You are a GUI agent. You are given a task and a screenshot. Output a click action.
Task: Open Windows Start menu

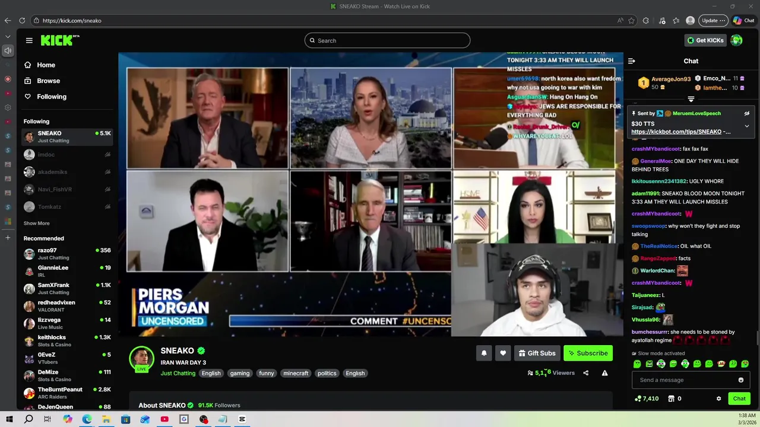pyautogui.click(x=9, y=419)
